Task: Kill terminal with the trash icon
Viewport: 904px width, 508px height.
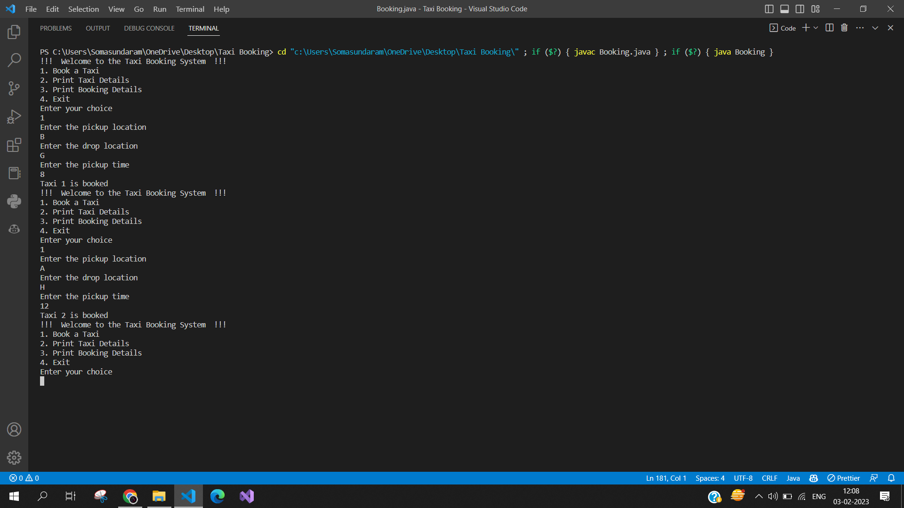Action: (x=844, y=28)
